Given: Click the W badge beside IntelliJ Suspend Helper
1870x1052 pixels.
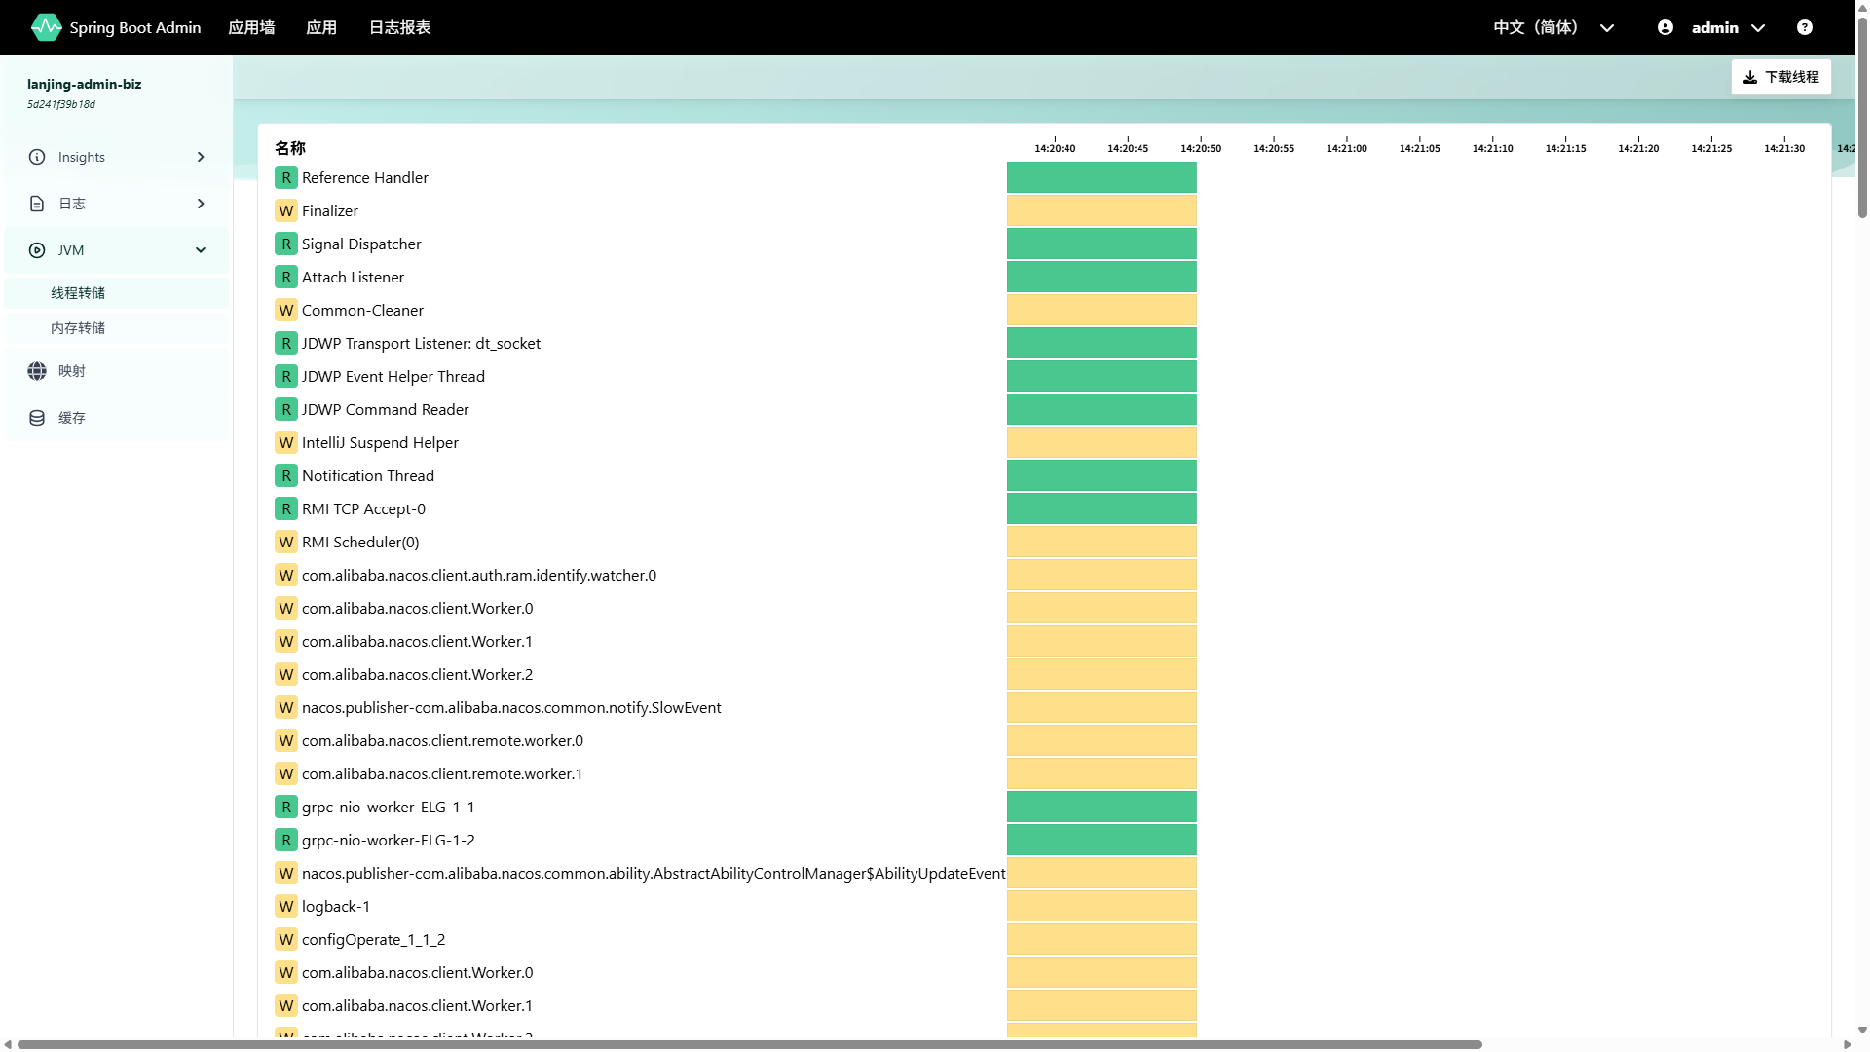Looking at the screenshot, I should pyautogui.click(x=285, y=442).
